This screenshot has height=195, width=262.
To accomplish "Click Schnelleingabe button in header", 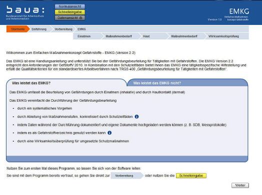I will point(70,12).
